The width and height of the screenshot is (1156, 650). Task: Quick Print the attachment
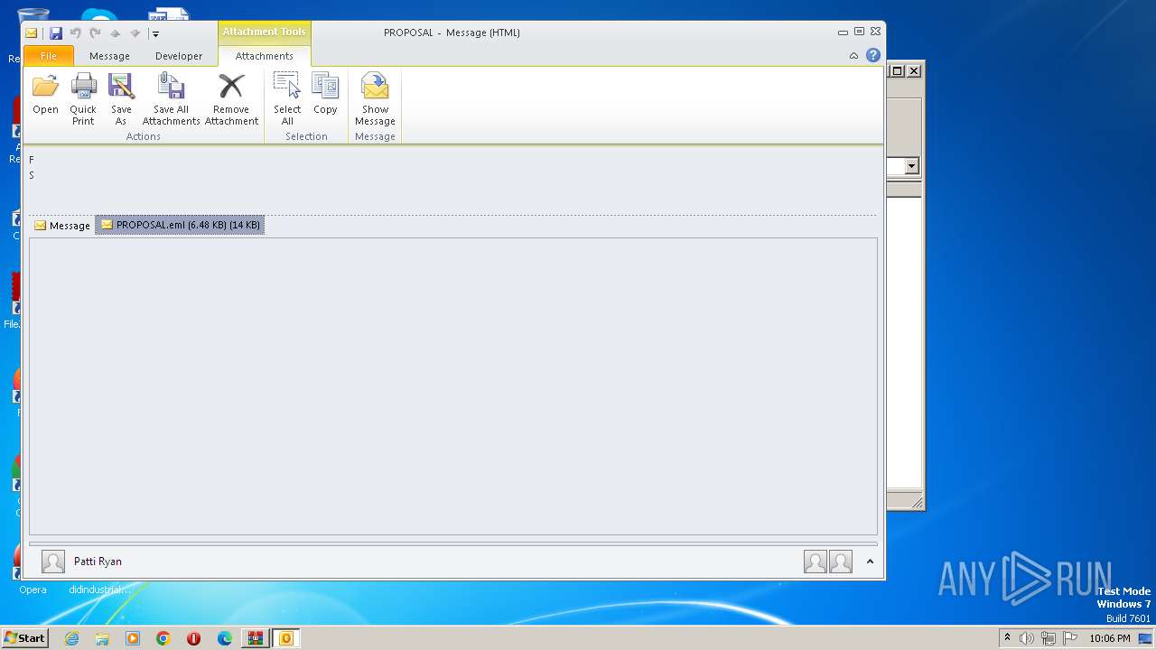(x=83, y=99)
